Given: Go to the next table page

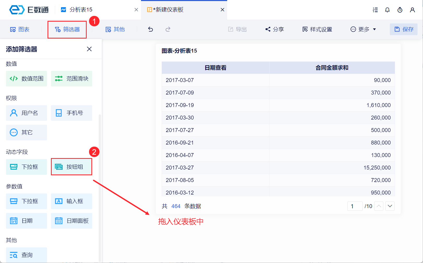Looking at the screenshot, I should (x=390, y=206).
